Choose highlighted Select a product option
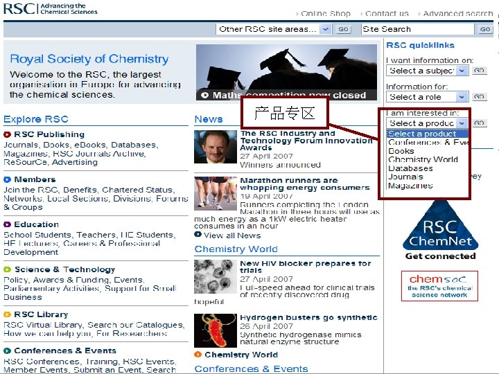The image size is (499, 374). pyautogui.click(x=428, y=134)
